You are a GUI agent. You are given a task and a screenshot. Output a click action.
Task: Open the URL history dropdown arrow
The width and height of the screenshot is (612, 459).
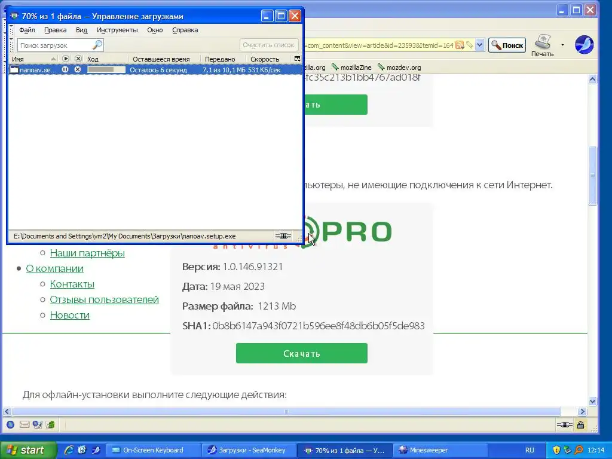(480, 45)
